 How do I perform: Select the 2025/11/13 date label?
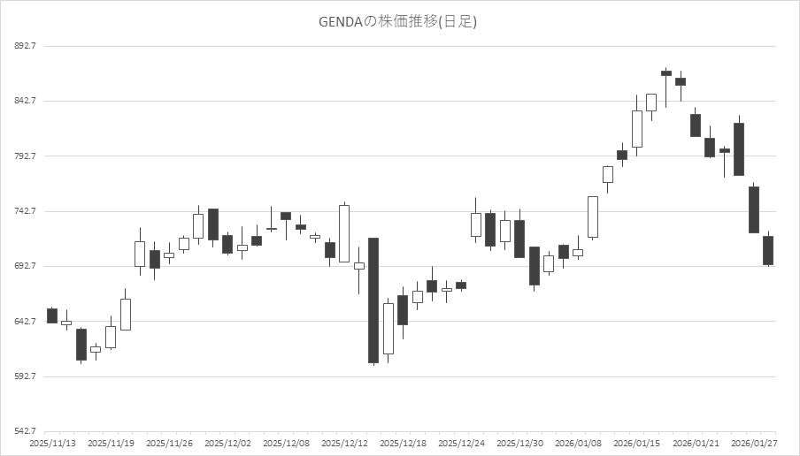(x=52, y=443)
